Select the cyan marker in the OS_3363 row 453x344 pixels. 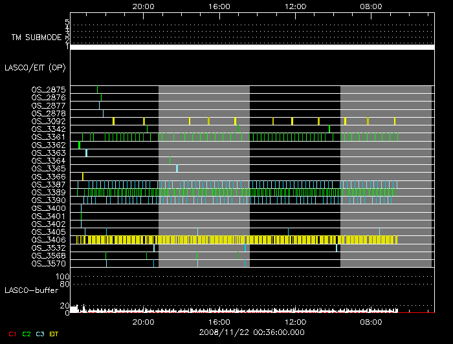coord(87,153)
